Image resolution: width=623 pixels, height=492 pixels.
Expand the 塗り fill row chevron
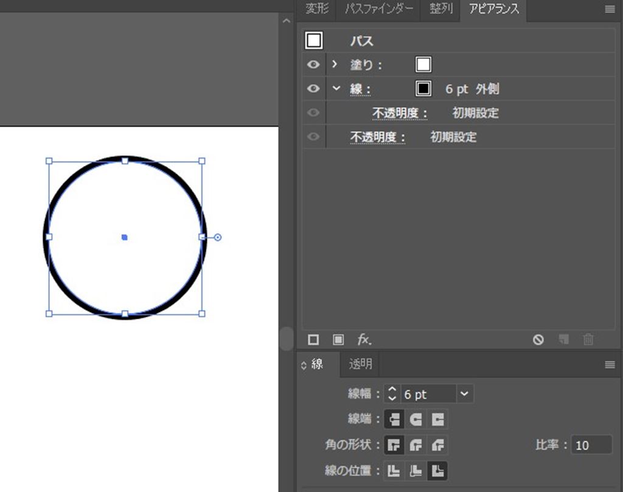[x=335, y=64]
